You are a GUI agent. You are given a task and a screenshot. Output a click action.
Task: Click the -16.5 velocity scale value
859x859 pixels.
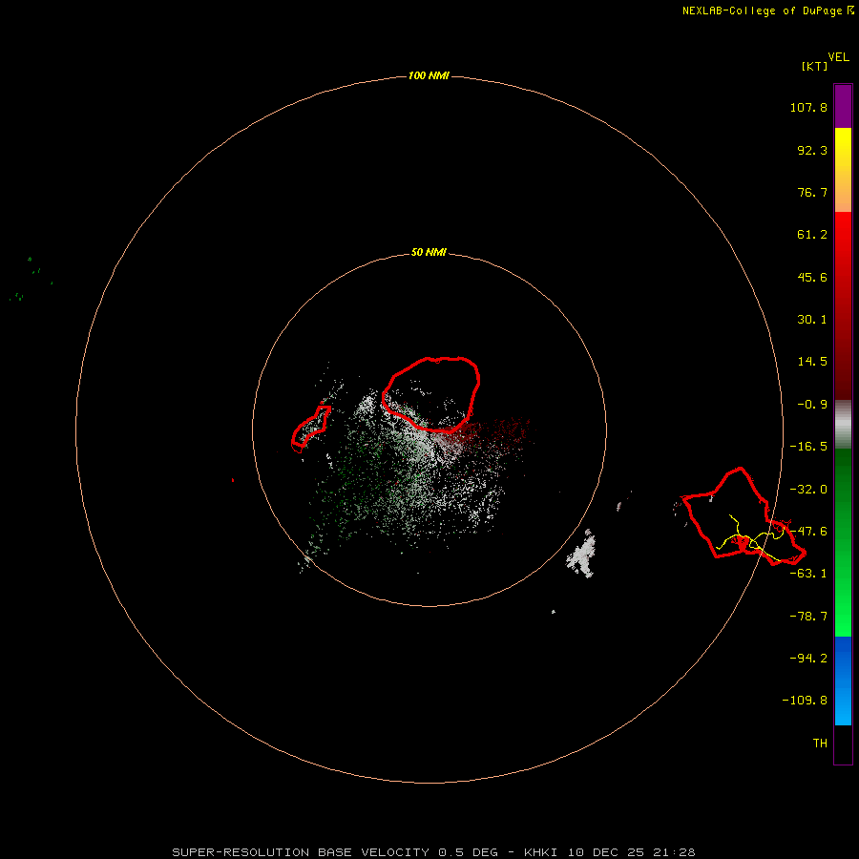pyautogui.click(x=808, y=447)
